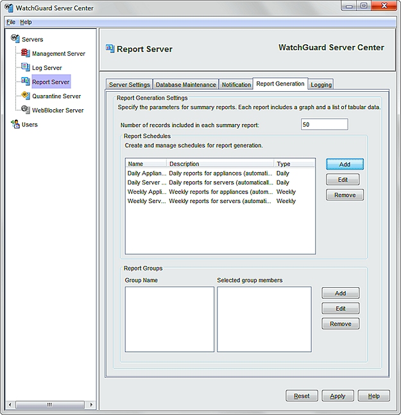Sort schedules by Description column header
The height and width of the screenshot is (415, 401).
coord(220,164)
